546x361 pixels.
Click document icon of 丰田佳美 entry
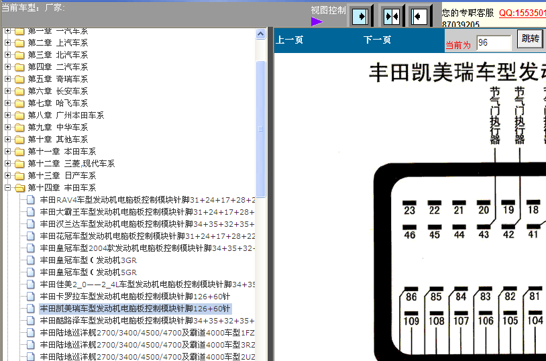coord(31,285)
